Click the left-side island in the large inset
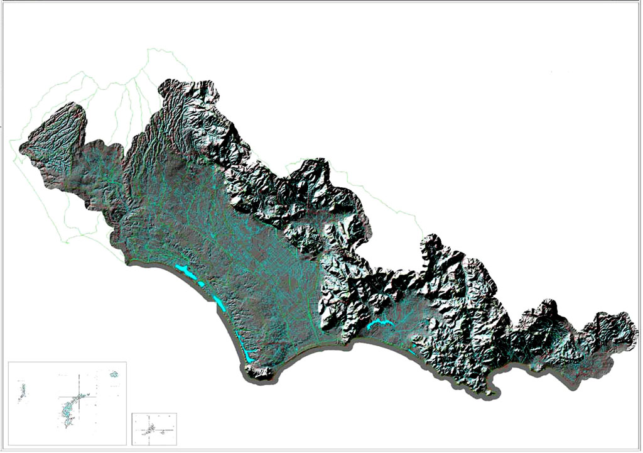The height and width of the screenshot is (453, 643). pos(22,392)
